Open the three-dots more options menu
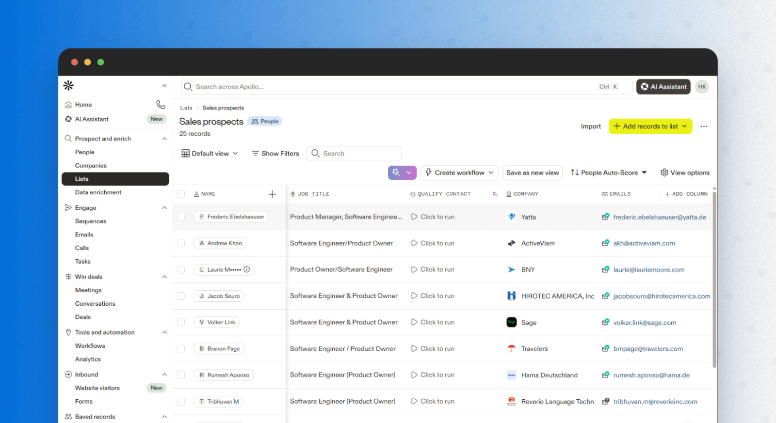 coord(704,126)
